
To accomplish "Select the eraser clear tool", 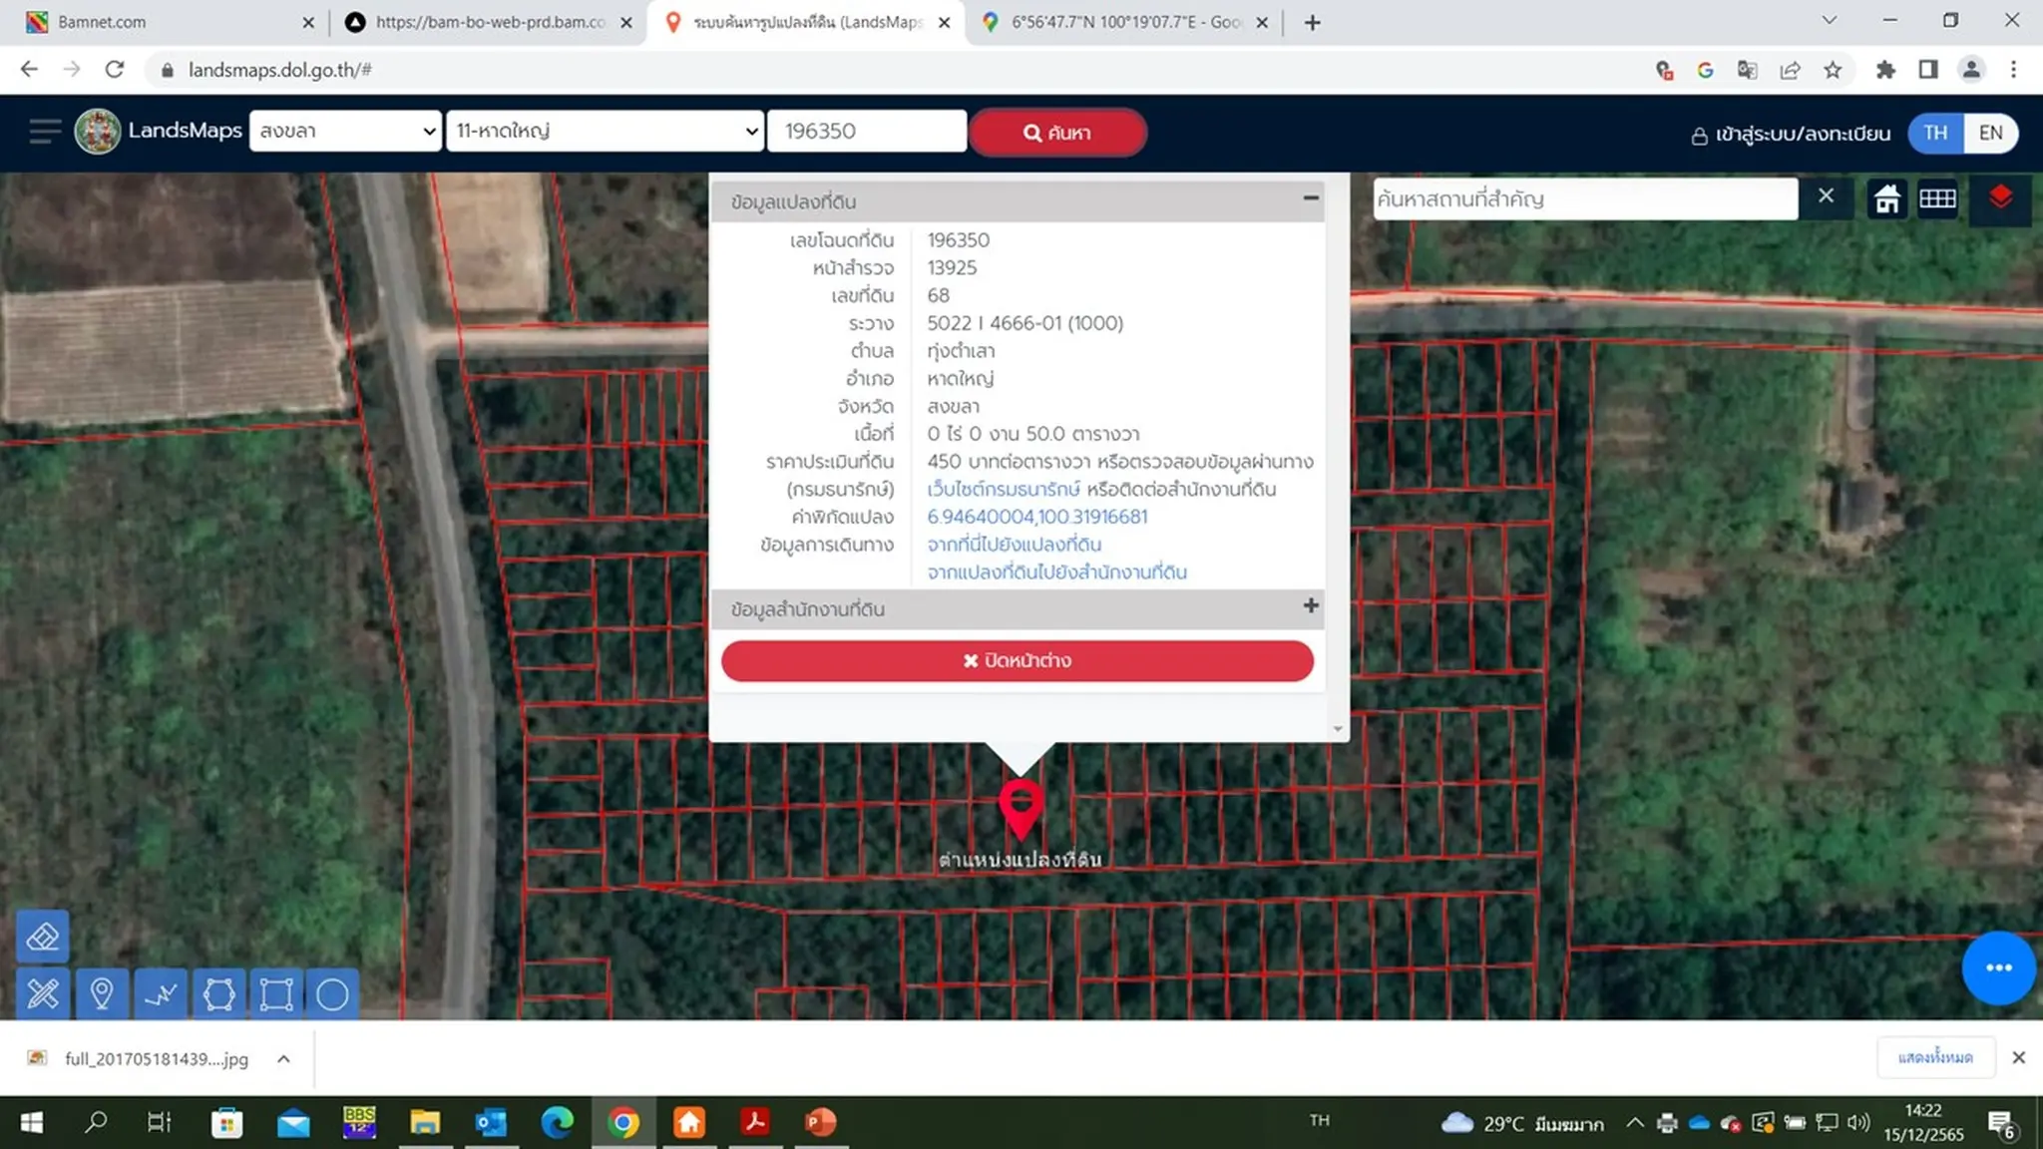I will coord(43,937).
